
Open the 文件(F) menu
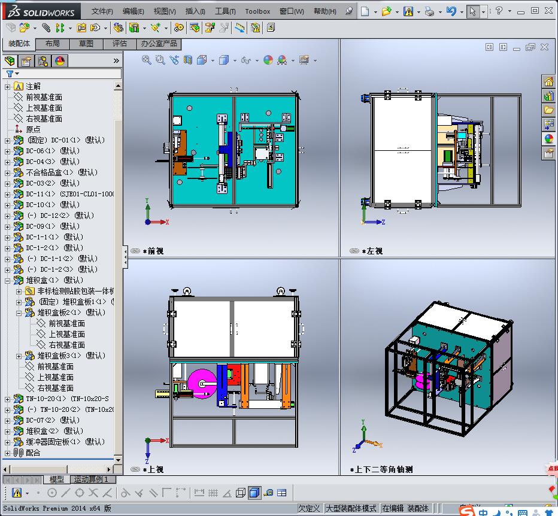(x=102, y=11)
